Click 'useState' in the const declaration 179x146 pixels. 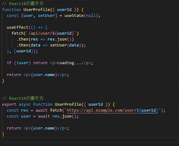coord(74,15)
